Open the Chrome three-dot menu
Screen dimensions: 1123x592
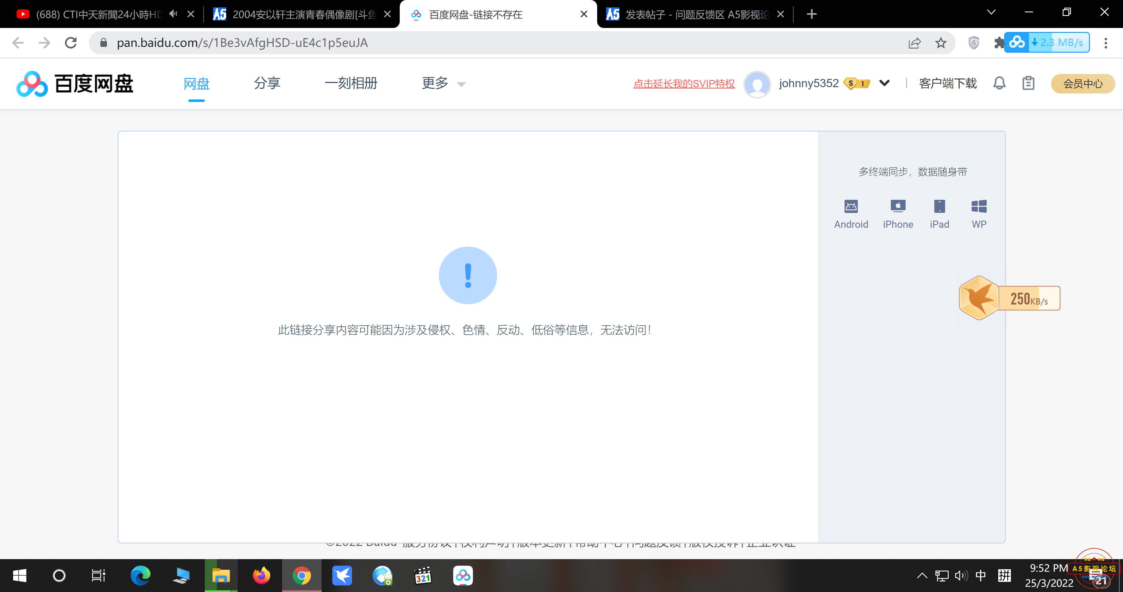coord(1105,43)
